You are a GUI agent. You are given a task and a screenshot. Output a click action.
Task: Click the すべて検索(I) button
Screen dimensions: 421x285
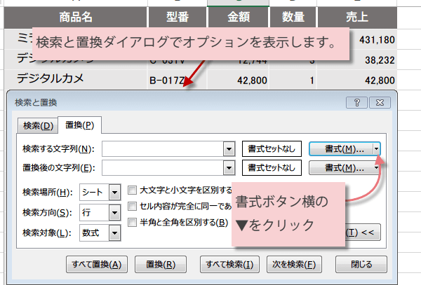(229, 265)
